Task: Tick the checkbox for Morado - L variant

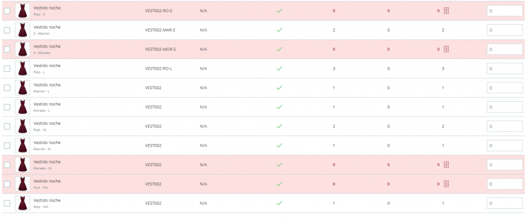Action: click(x=7, y=107)
